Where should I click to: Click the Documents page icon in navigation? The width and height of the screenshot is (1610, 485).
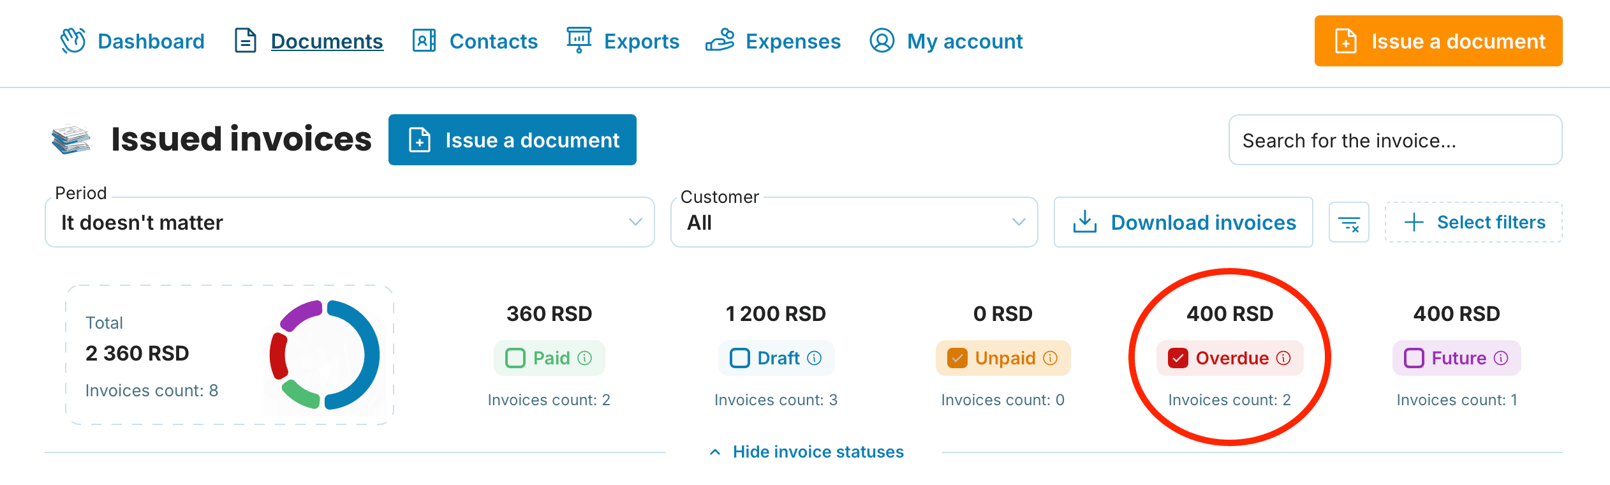[246, 41]
